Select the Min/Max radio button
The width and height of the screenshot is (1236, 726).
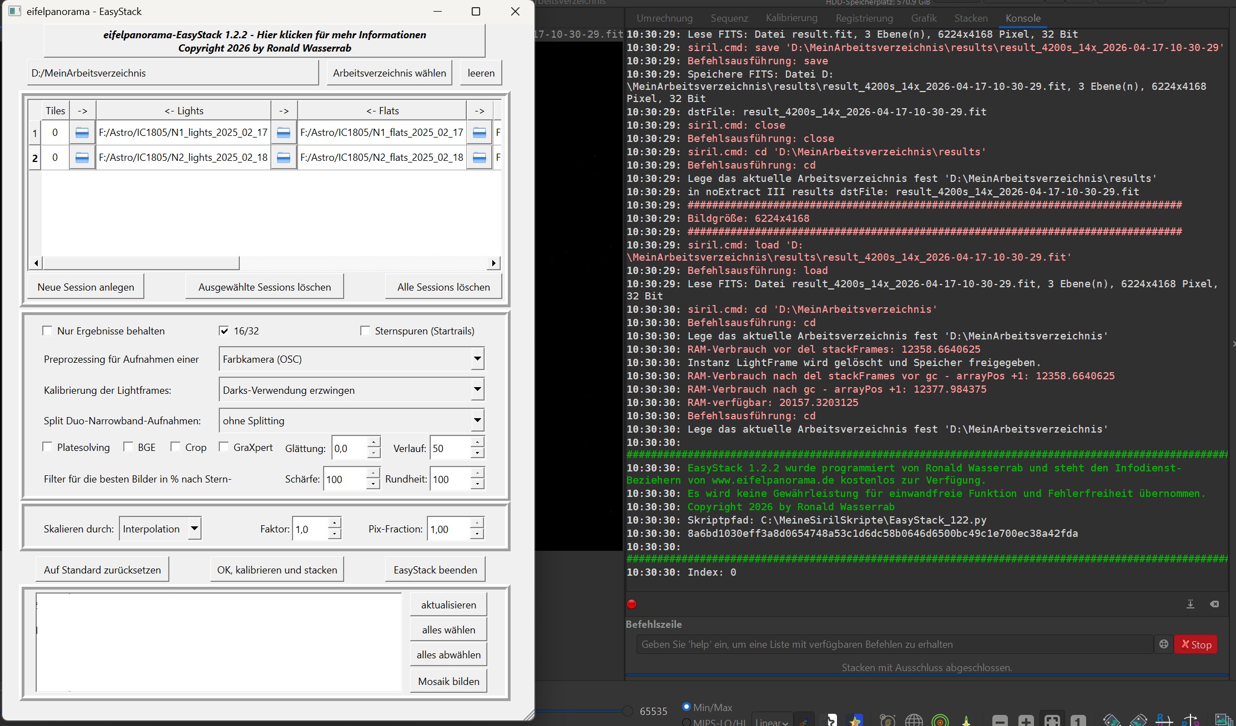(x=687, y=707)
